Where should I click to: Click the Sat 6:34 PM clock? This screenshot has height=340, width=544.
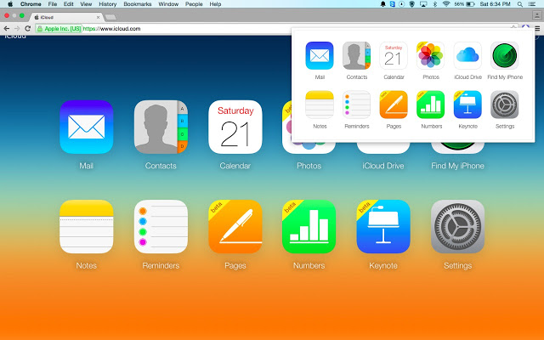495,4
